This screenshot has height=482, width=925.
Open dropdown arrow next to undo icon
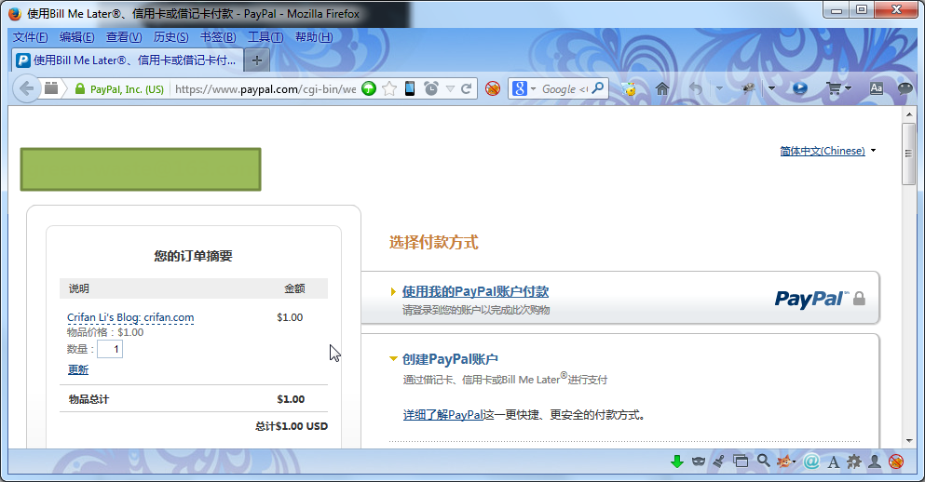coord(719,89)
